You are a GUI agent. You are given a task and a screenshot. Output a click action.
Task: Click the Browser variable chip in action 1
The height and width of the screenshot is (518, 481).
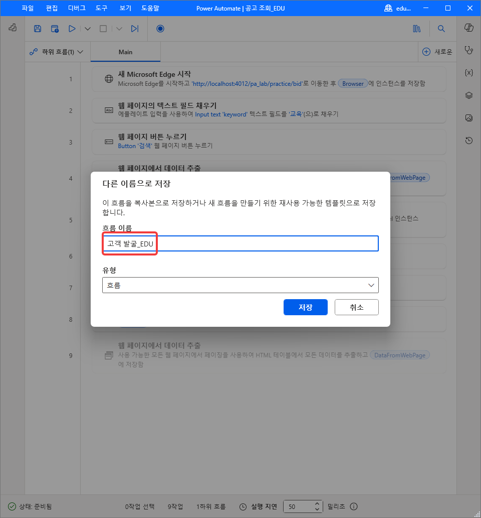(353, 84)
